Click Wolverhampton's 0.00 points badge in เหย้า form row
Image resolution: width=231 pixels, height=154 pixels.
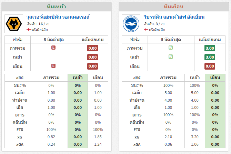(x=92, y=57)
